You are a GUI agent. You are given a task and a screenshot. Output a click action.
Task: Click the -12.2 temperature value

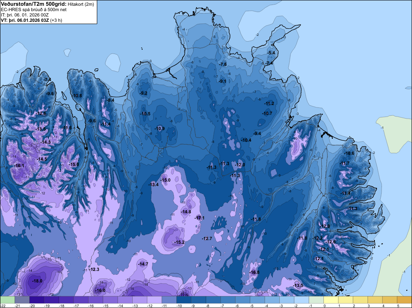(318, 238)
